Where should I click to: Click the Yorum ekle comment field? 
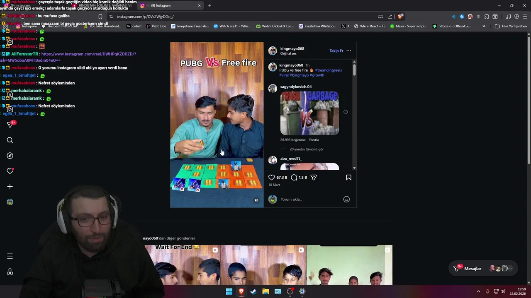pyautogui.click(x=310, y=199)
